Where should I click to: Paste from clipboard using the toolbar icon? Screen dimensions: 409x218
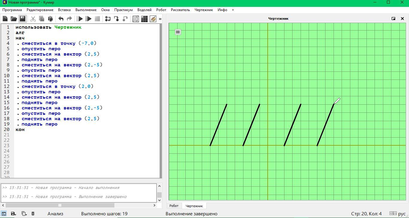point(50,19)
